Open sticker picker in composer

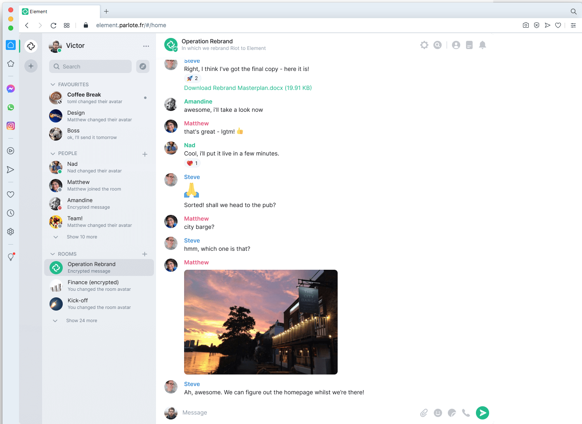tap(452, 413)
